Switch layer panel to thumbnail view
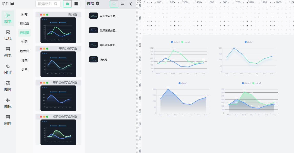The image size is (294, 153). click(114, 4)
